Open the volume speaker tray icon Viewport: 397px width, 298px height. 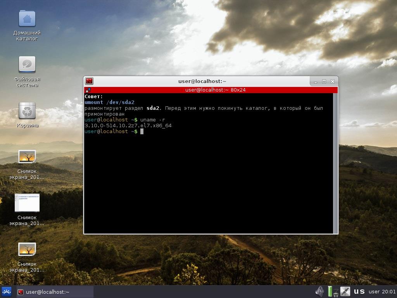click(x=320, y=291)
